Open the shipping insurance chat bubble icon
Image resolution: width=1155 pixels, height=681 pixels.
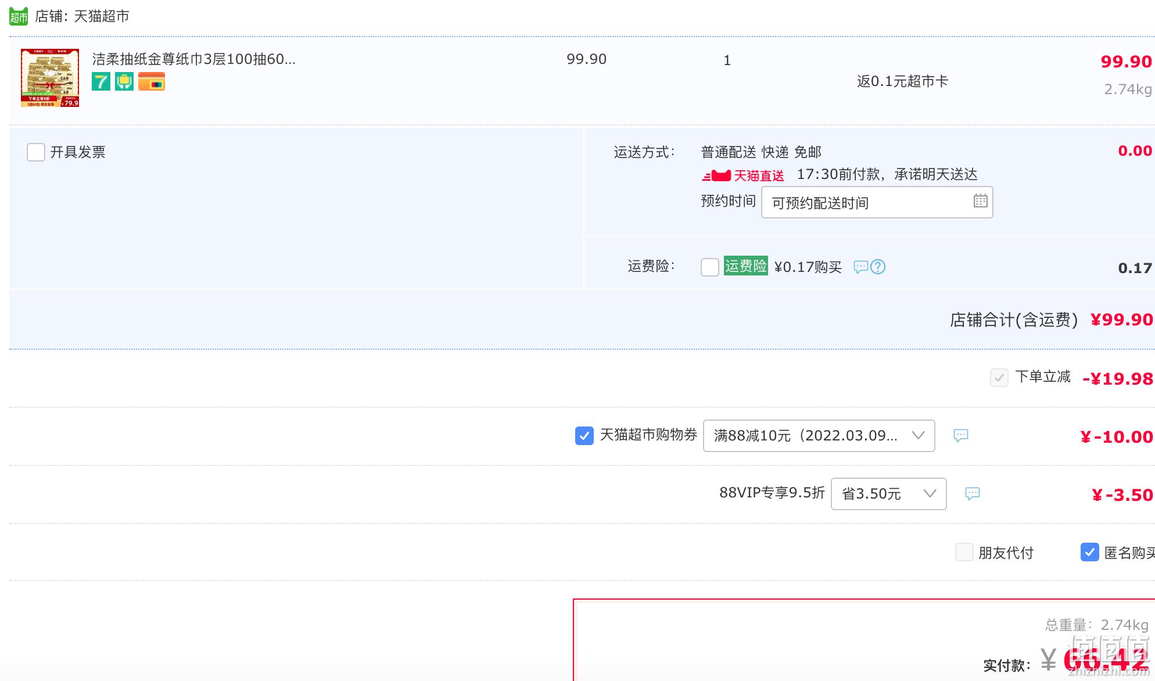(860, 267)
